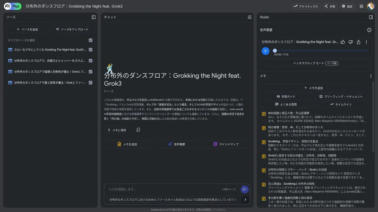Uncheck source スローなブギにしてくれ Grokking The Night
The image size is (378, 212).
click(90, 49)
